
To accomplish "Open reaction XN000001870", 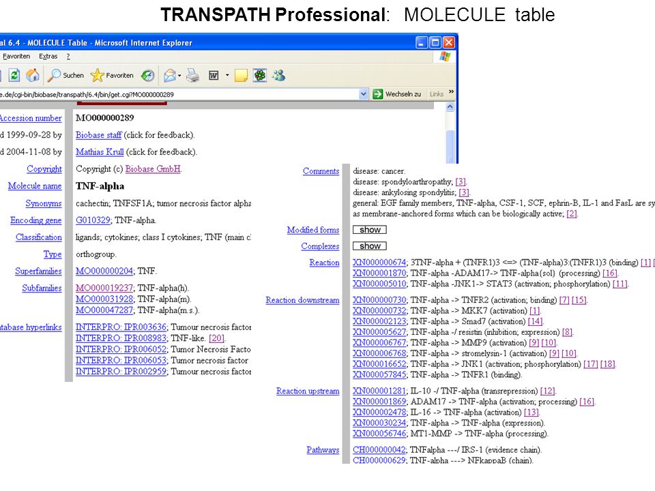I will point(379,273).
